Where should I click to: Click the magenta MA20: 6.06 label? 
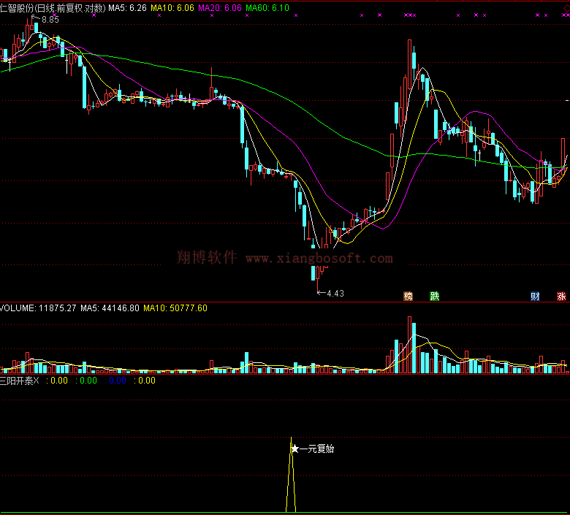[x=220, y=7]
